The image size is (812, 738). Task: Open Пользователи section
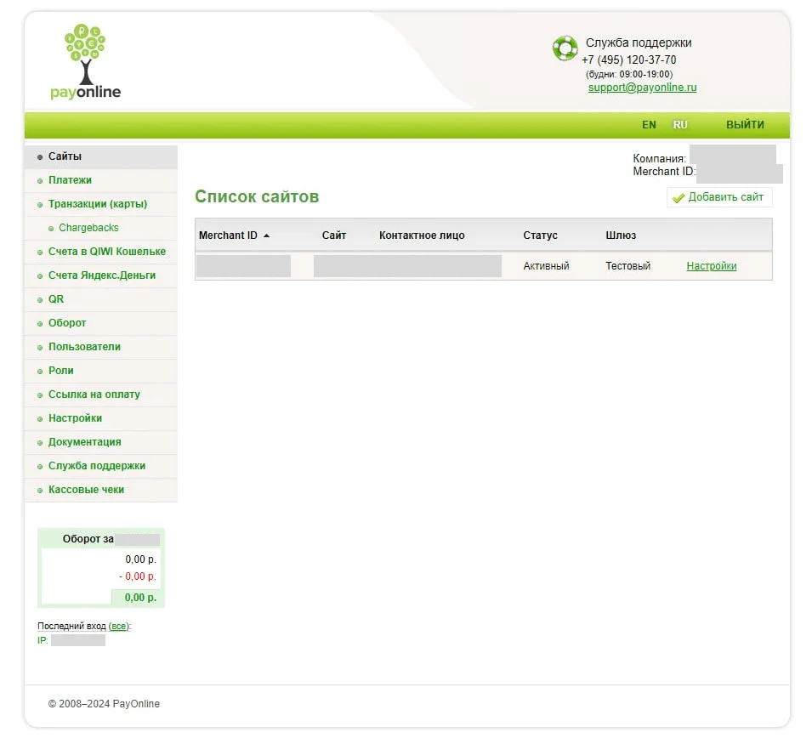(84, 347)
